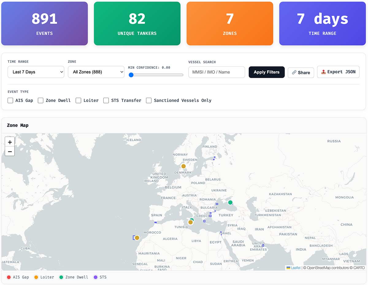The height and width of the screenshot is (285, 368).
Task: Click the Min Confidence: 0.00 label
Action: (x=149, y=68)
